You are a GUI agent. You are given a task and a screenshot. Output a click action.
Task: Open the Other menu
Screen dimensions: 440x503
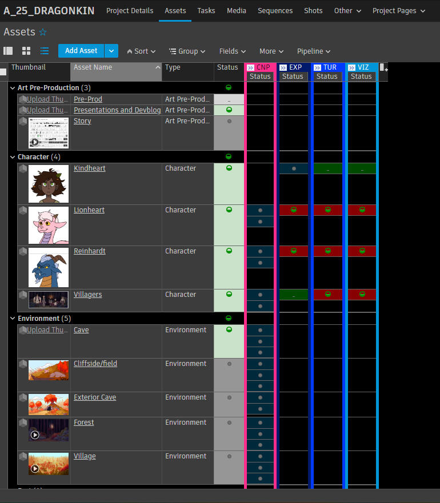(347, 11)
